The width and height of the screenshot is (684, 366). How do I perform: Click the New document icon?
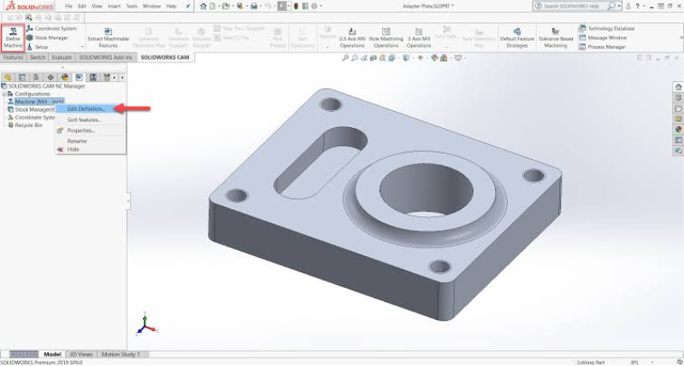coord(212,6)
